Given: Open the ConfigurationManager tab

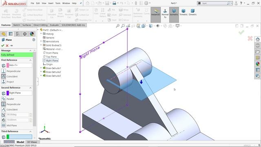Looking at the screenshot, I should [x=18, y=34].
